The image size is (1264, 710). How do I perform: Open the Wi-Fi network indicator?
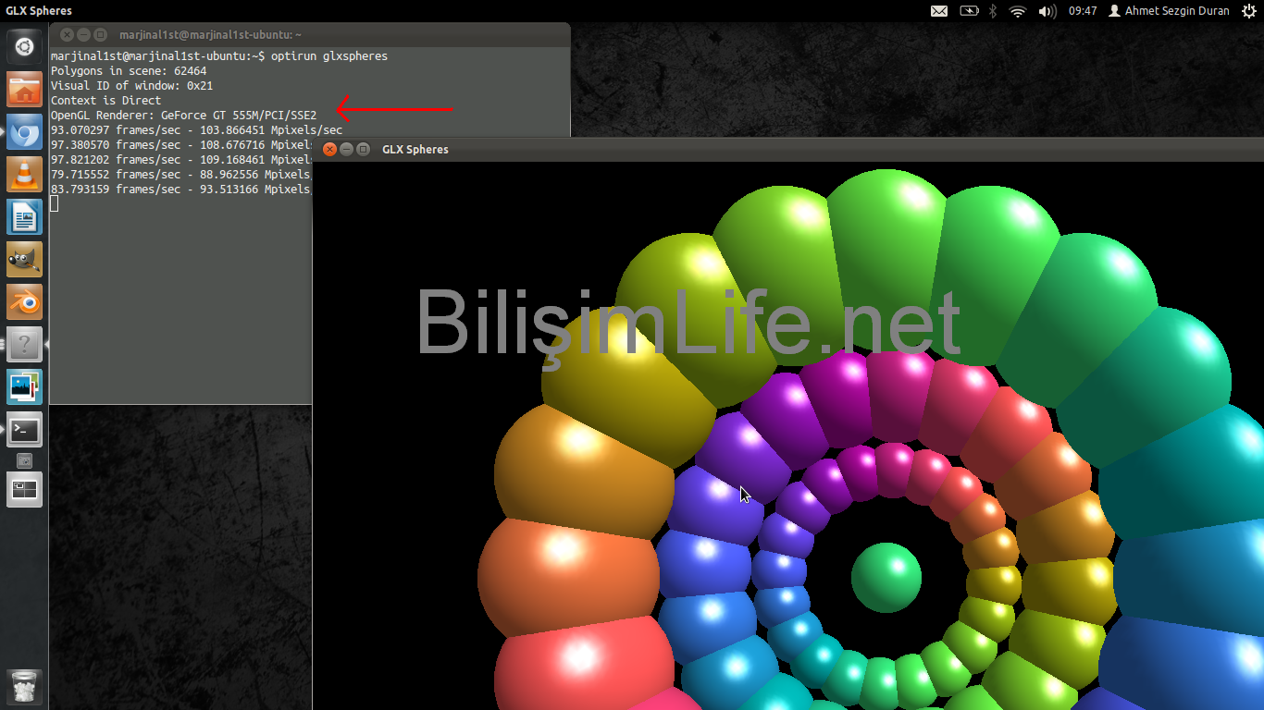pyautogui.click(x=1018, y=11)
